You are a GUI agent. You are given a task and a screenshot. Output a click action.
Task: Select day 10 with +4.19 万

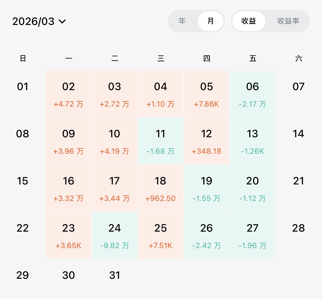115,141
